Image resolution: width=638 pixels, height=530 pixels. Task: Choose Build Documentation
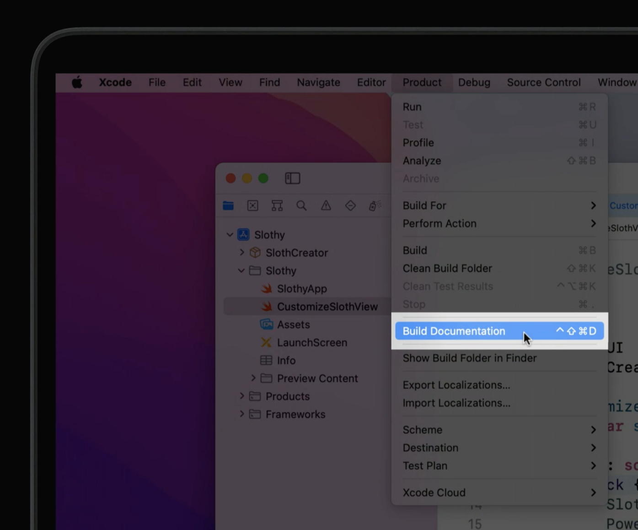point(499,331)
